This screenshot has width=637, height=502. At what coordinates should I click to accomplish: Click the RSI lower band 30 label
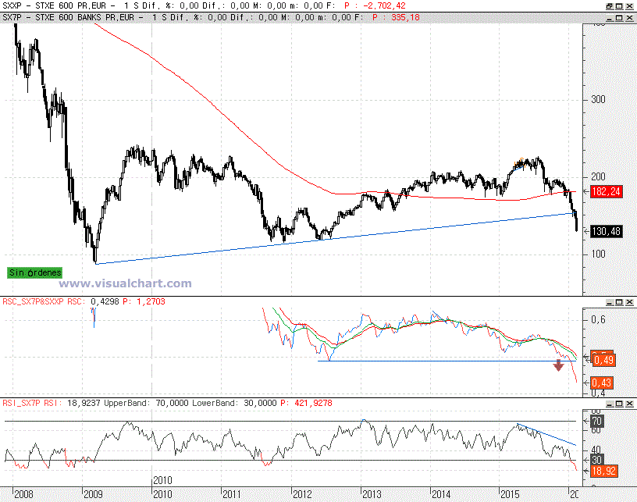[x=596, y=460]
